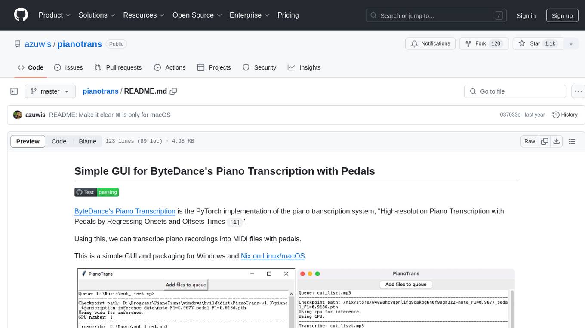Expand the Open Source menu

[x=197, y=15]
